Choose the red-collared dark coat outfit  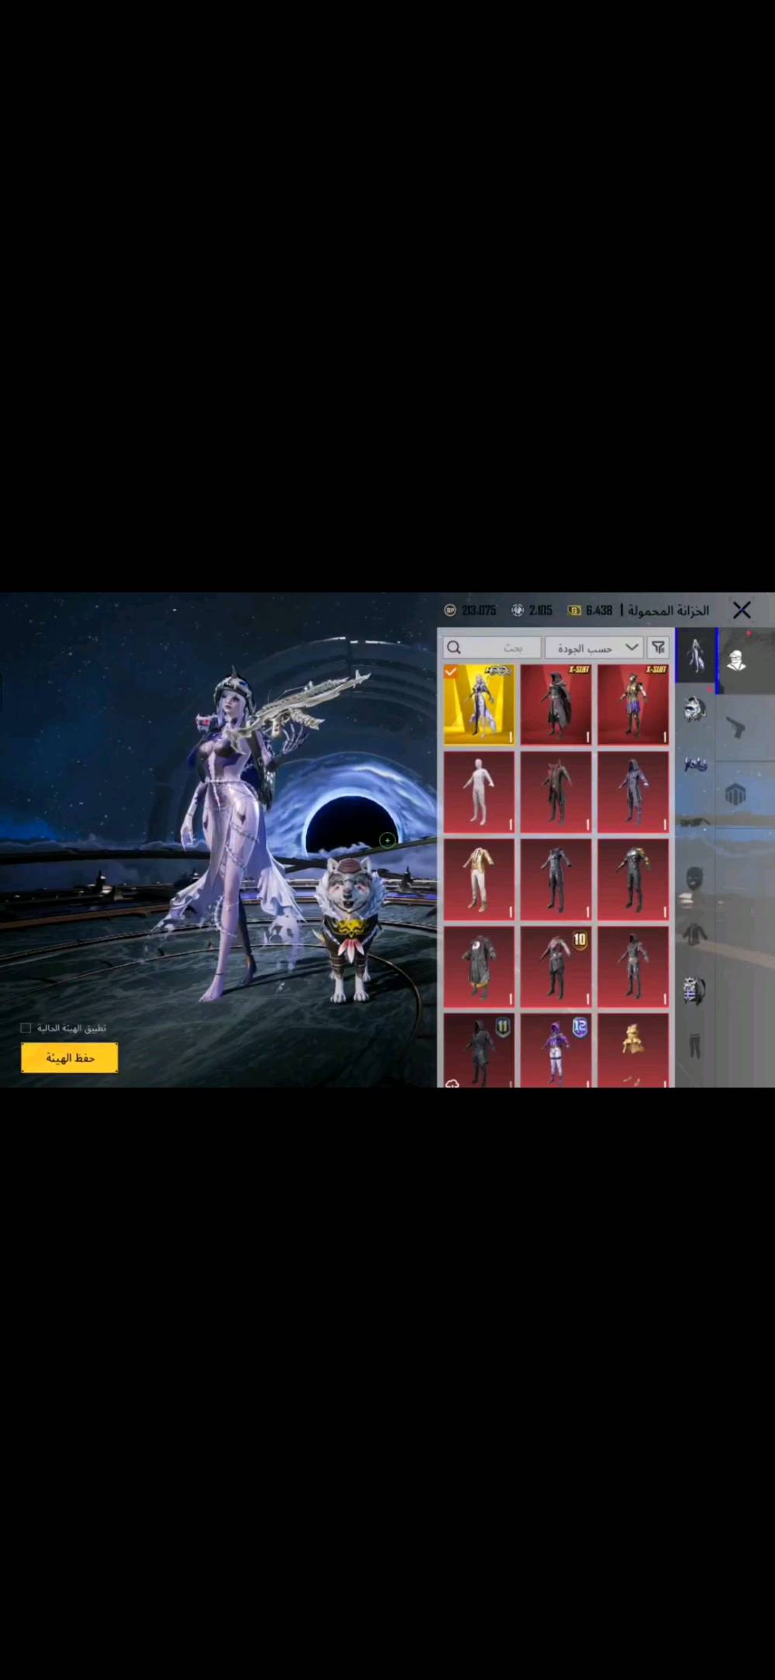(556, 792)
